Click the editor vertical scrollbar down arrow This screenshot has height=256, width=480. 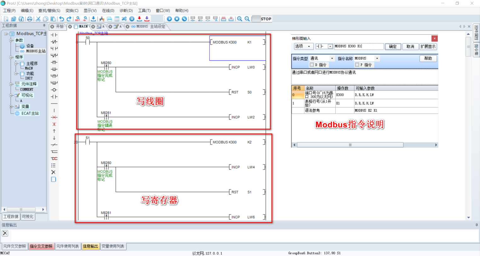pyautogui.click(x=468, y=218)
